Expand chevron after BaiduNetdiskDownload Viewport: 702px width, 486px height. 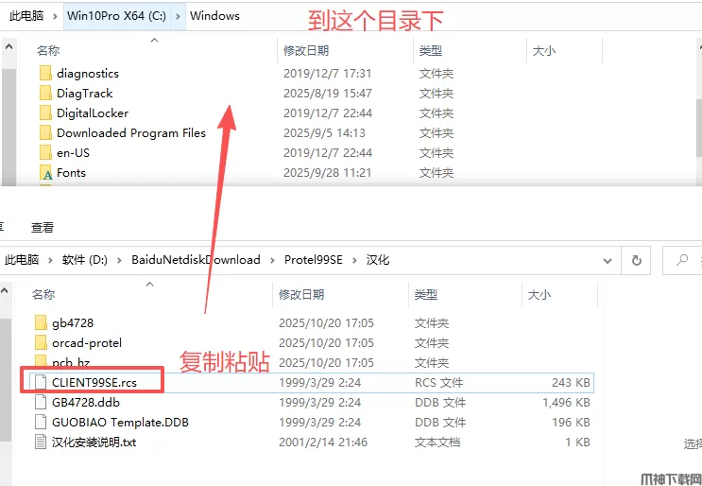(273, 260)
